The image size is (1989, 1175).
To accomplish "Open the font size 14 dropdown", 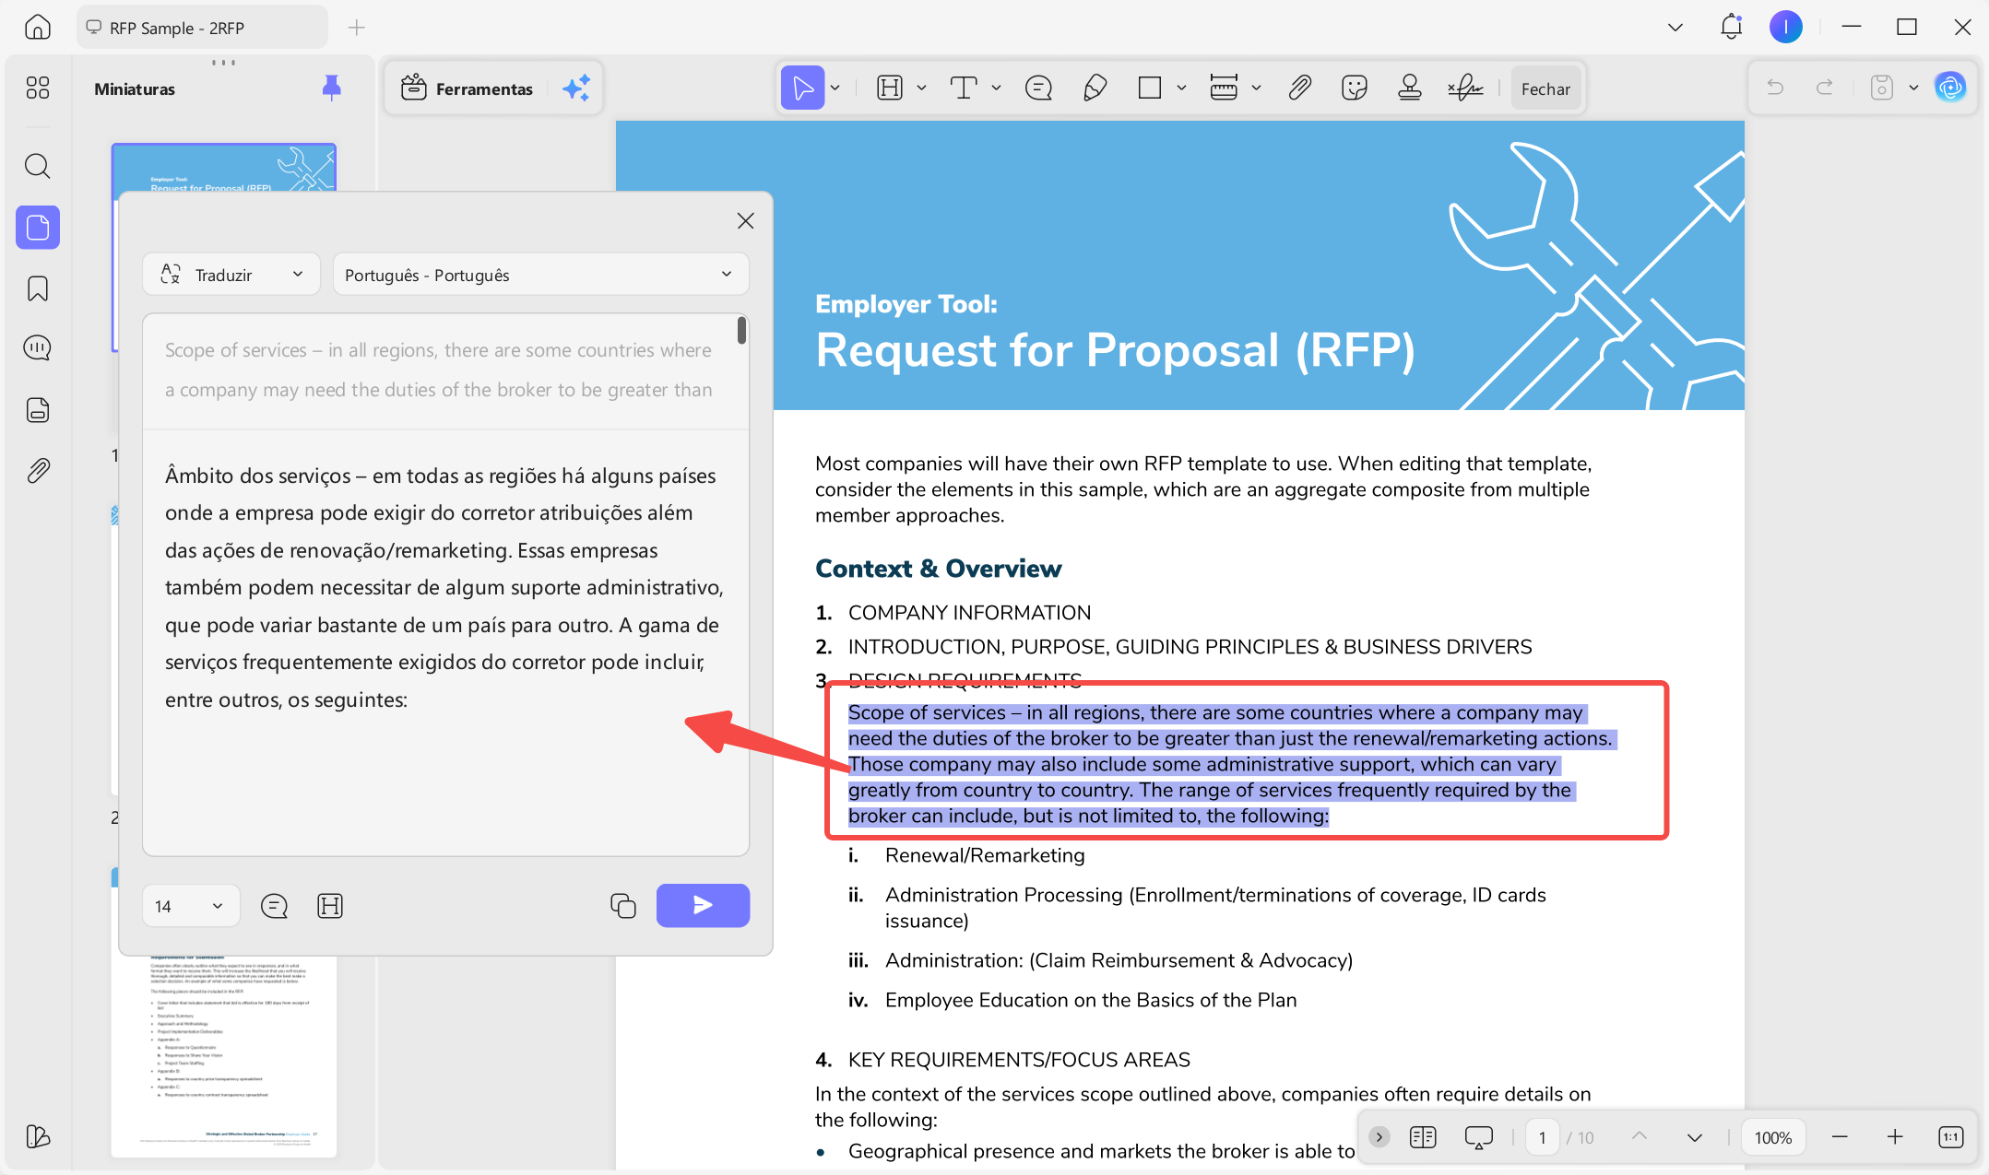I will tap(191, 906).
